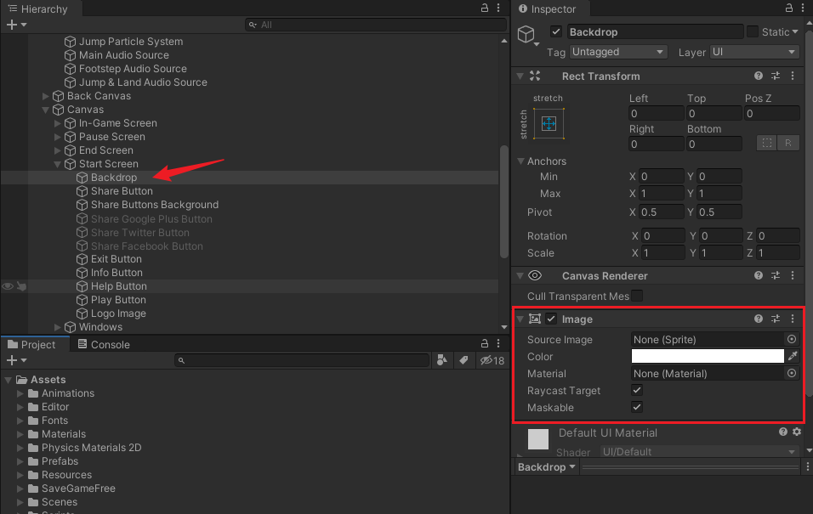The image size is (813, 514).
Task: Click the anchor presets icon in Rect Transform
Action: coord(548,123)
